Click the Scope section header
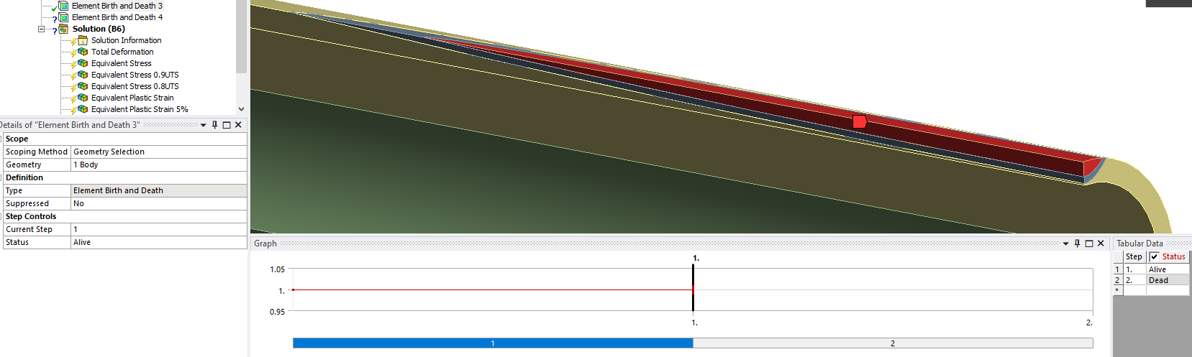 (x=125, y=139)
